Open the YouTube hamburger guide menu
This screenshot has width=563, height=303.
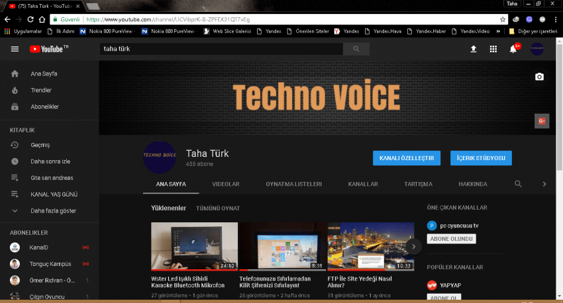15,49
